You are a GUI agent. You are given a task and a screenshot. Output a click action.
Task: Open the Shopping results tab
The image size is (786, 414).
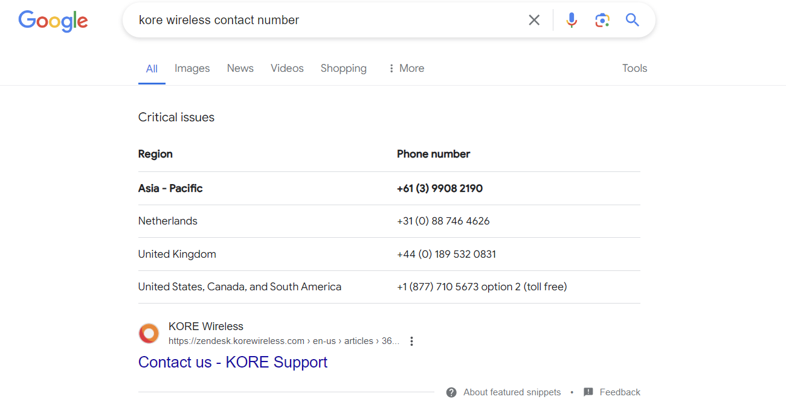[343, 68]
